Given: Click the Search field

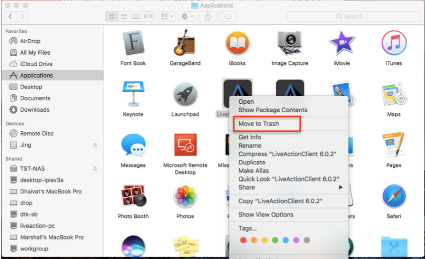Looking at the screenshot, I should [354, 16].
